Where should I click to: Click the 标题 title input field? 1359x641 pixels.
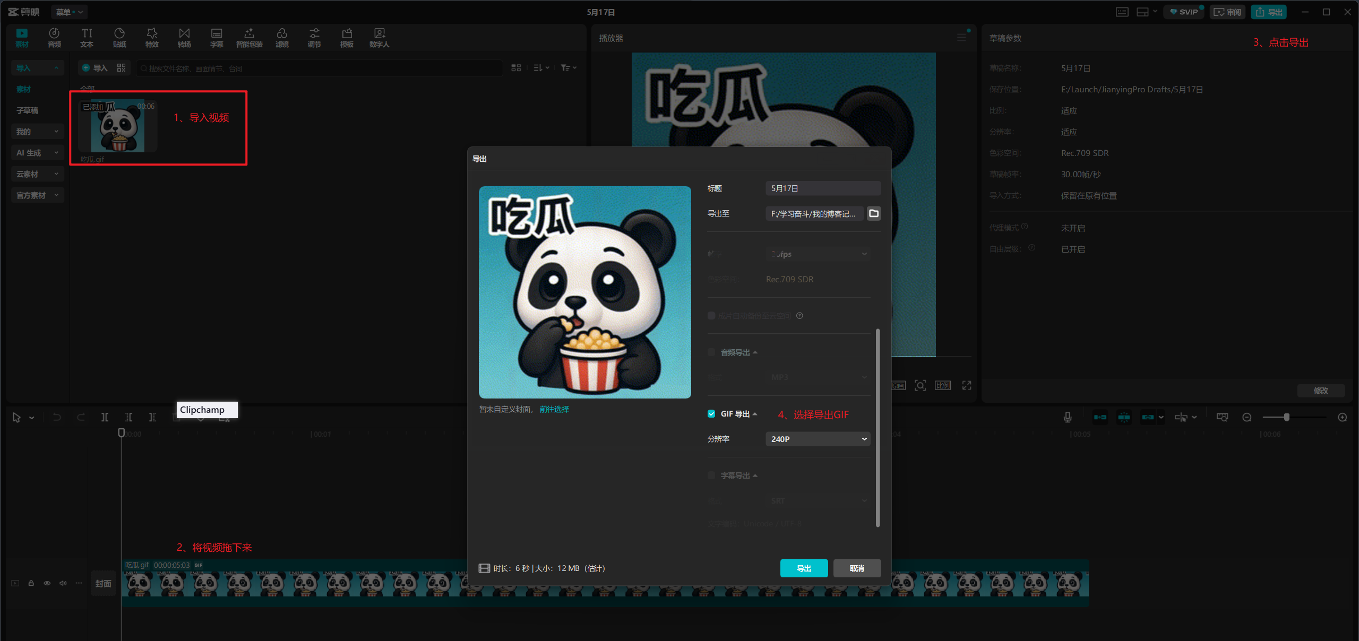tap(823, 188)
